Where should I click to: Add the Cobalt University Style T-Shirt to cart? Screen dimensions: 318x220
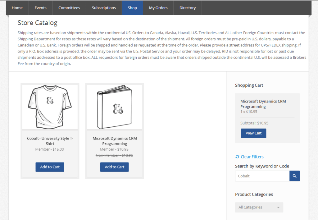pyautogui.click(x=50, y=167)
